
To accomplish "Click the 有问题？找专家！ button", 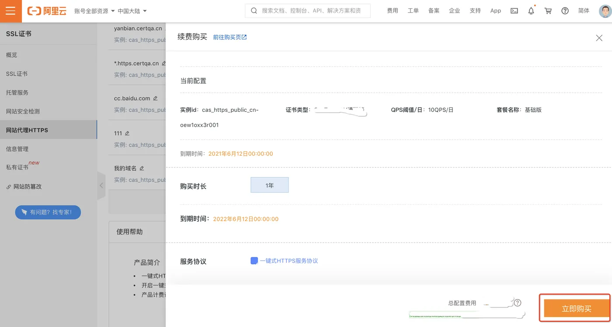I will click(48, 212).
